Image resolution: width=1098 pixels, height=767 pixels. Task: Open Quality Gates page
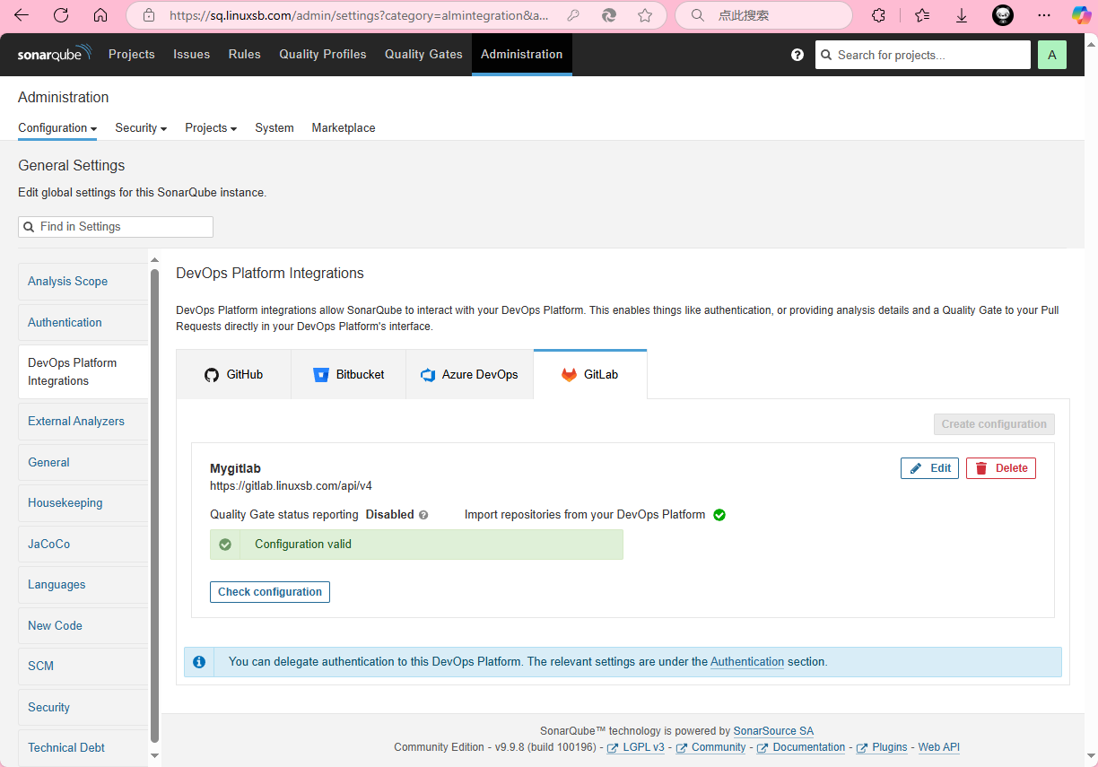coord(424,55)
